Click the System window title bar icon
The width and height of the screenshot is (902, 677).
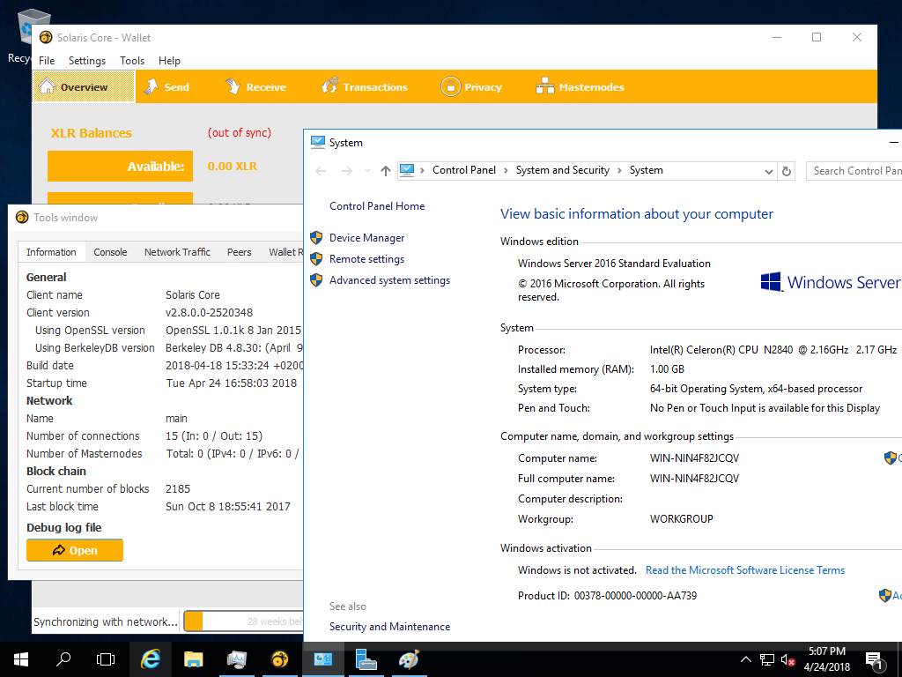click(317, 142)
